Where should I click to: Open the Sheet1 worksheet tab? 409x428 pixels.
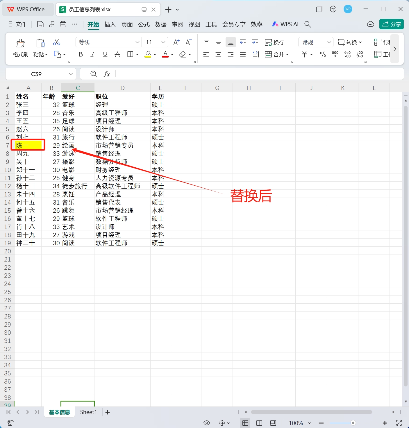pos(88,412)
